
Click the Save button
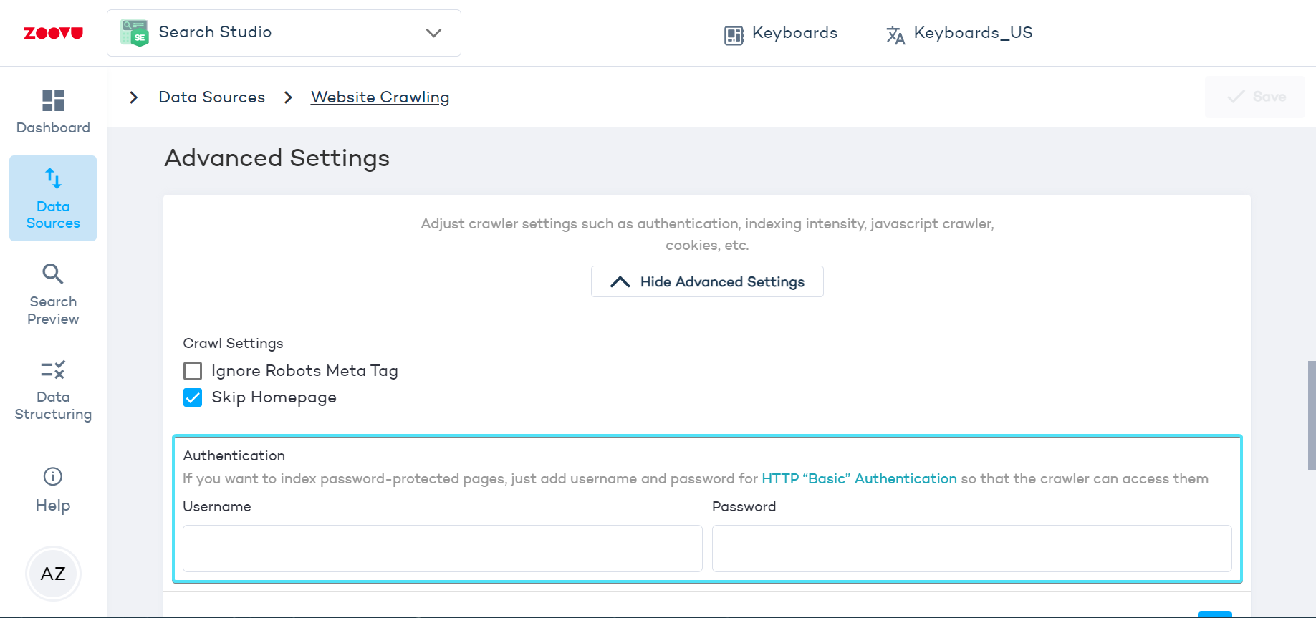click(1255, 97)
